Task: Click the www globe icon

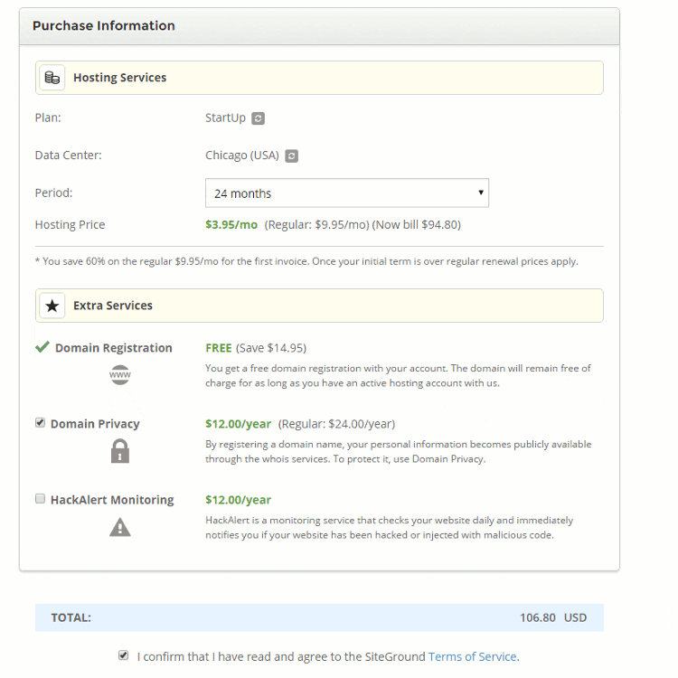Action: tap(119, 375)
